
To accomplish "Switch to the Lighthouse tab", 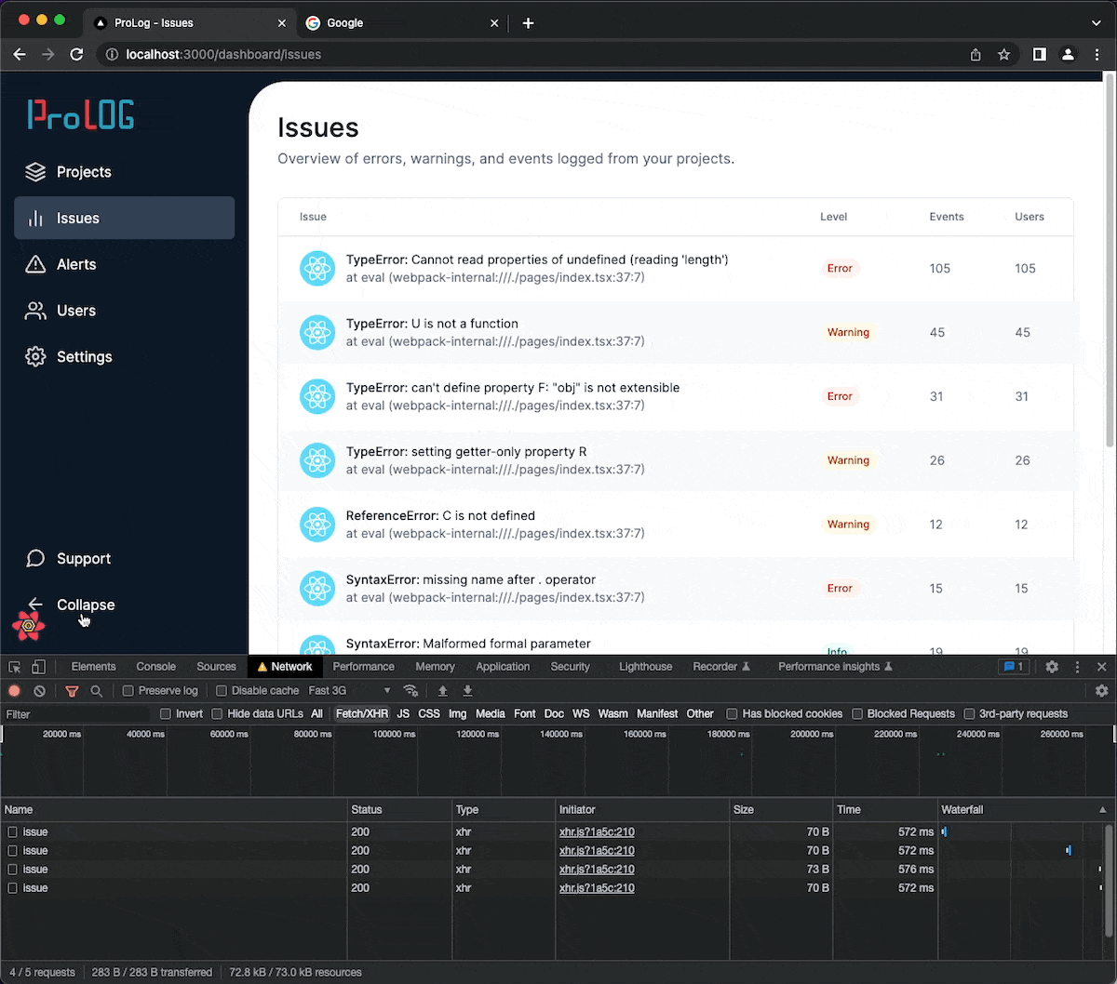I will tap(645, 667).
